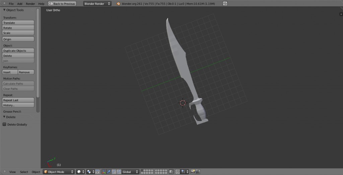Click the "Mem:10.61M (1.19M)" status text
Viewport: 343px width, 175px height.
pyautogui.click(x=201, y=4)
